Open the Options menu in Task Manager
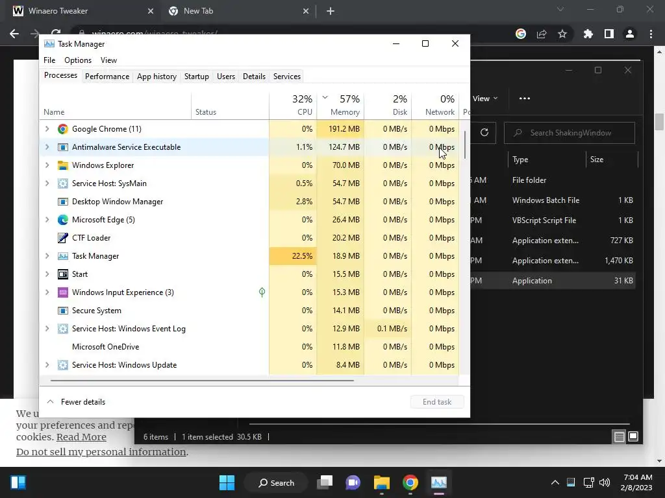Viewport: 665px width, 498px height. coord(78,60)
